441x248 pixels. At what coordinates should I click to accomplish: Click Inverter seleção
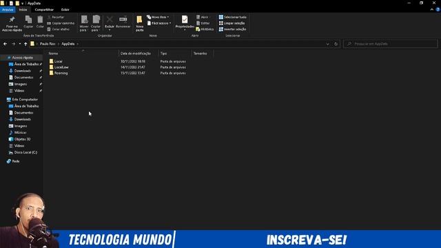pyautogui.click(x=233, y=29)
